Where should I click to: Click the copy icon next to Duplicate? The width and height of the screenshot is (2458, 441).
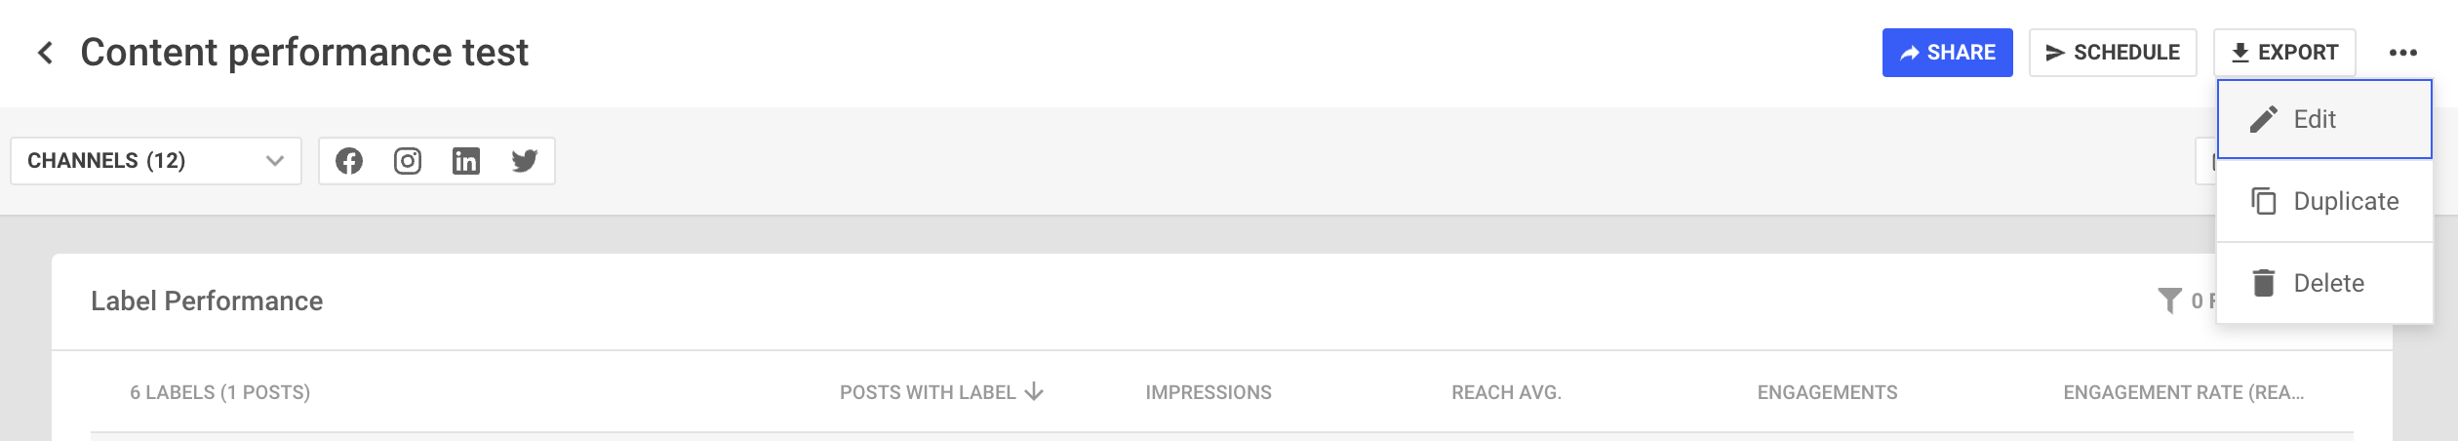click(x=2263, y=201)
